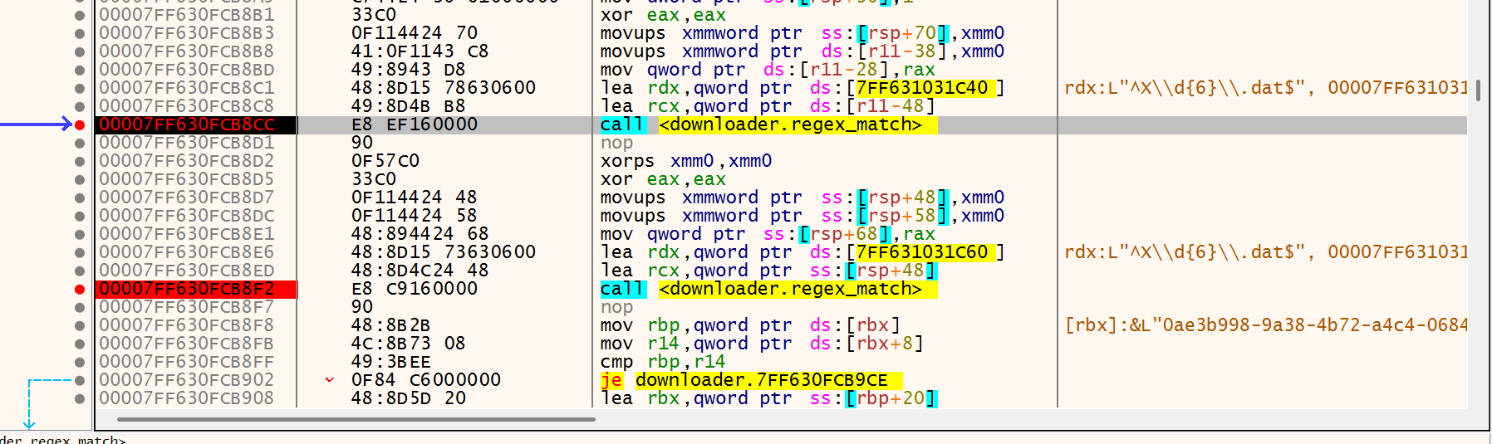Click the nop instruction at address FCB8F7
The width and height of the screenshot is (1492, 444).
[x=616, y=307]
